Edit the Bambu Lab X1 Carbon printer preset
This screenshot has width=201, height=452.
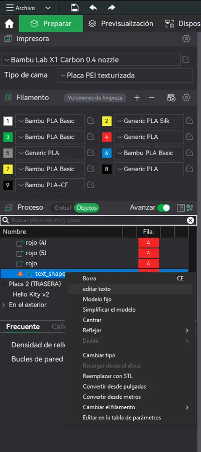point(186,60)
